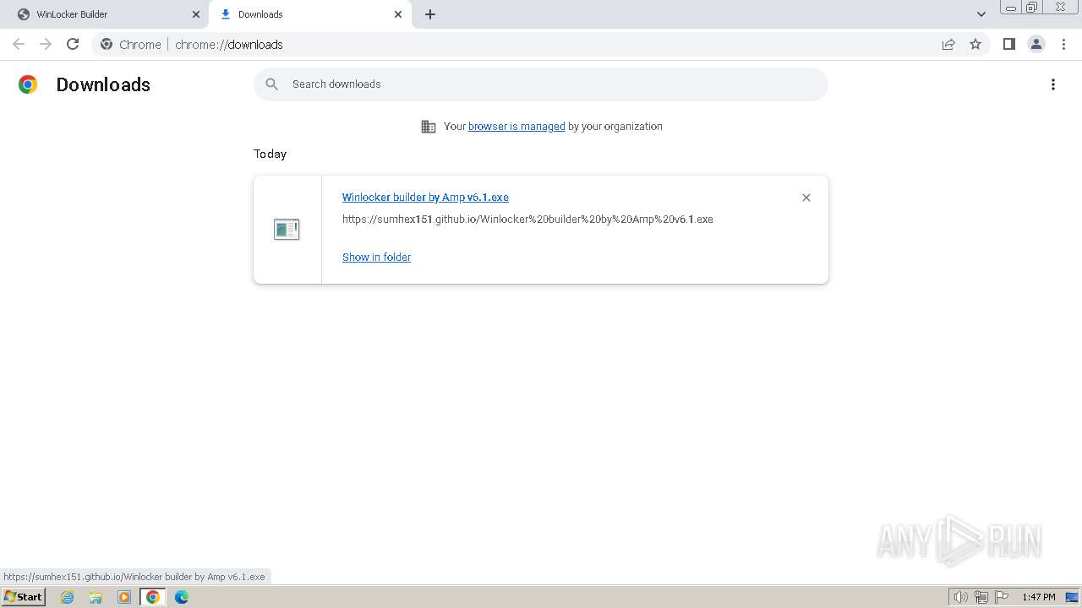Image resolution: width=1082 pixels, height=608 pixels.
Task: Go forward using the forward arrow
Action: [x=46, y=44]
